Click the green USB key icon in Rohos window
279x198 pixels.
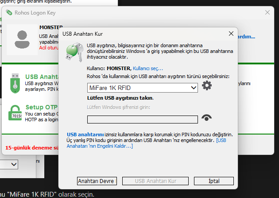pyautogui.click(x=15, y=83)
